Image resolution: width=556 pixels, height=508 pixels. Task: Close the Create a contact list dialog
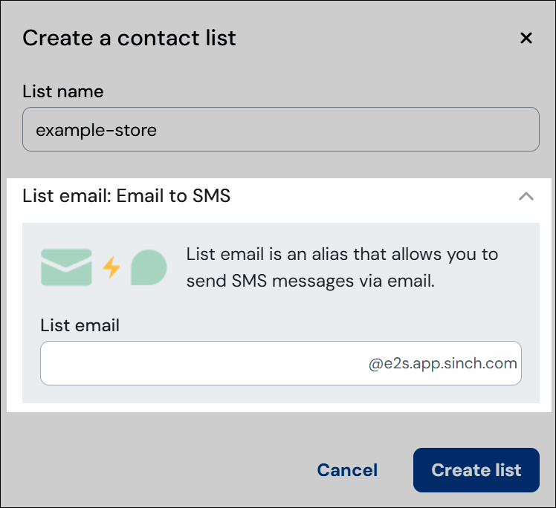tap(526, 38)
